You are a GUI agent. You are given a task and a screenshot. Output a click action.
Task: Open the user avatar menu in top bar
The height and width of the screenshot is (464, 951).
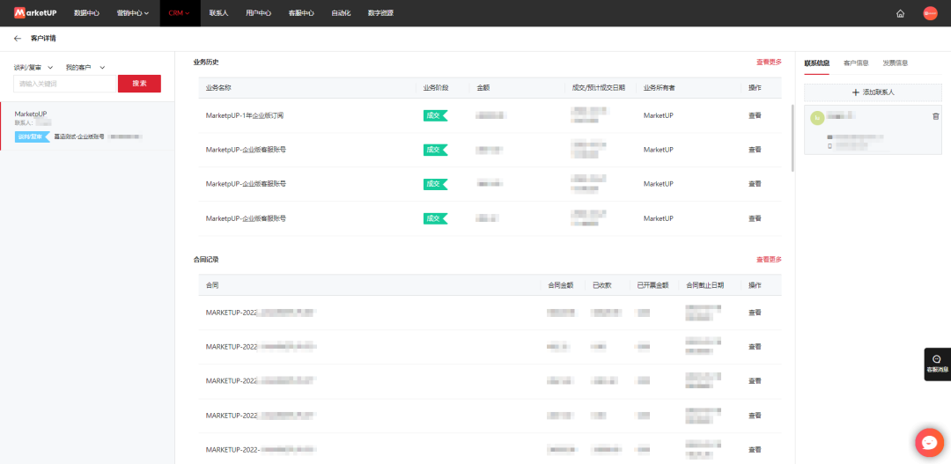930,13
